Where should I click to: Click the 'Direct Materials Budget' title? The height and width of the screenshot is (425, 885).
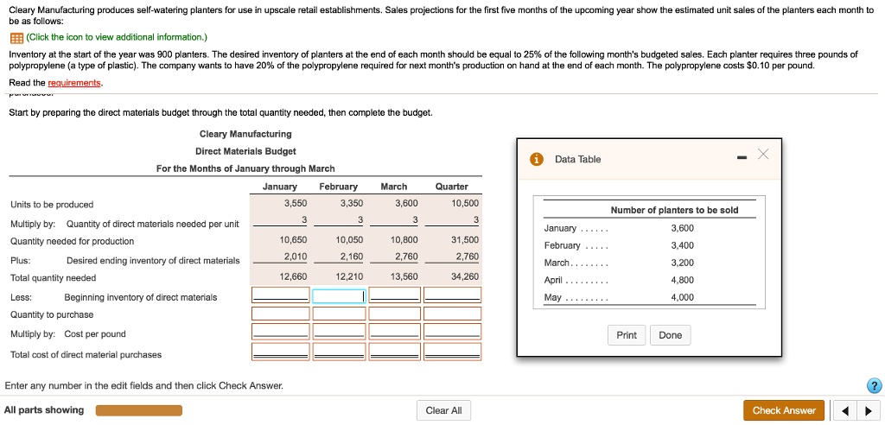pyautogui.click(x=245, y=151)
